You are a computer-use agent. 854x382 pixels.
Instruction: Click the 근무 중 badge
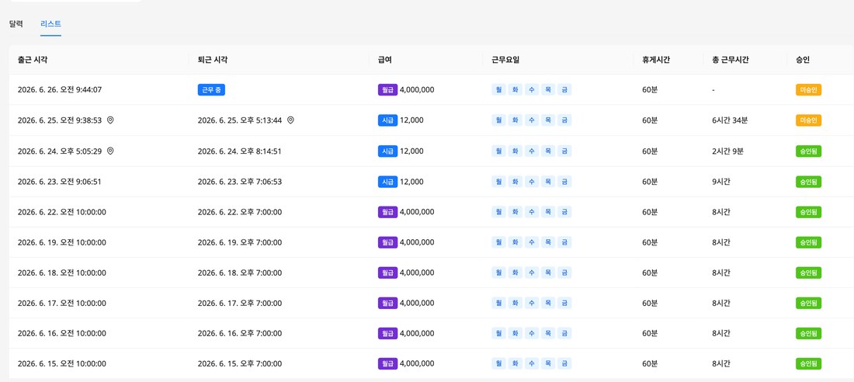coord(211,90)
